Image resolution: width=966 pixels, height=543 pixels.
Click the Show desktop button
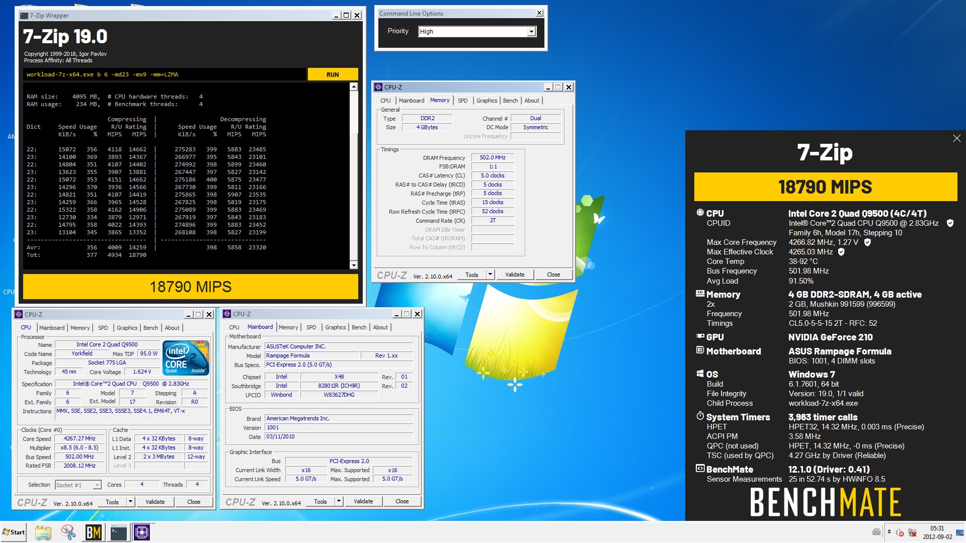pos(960,532)
